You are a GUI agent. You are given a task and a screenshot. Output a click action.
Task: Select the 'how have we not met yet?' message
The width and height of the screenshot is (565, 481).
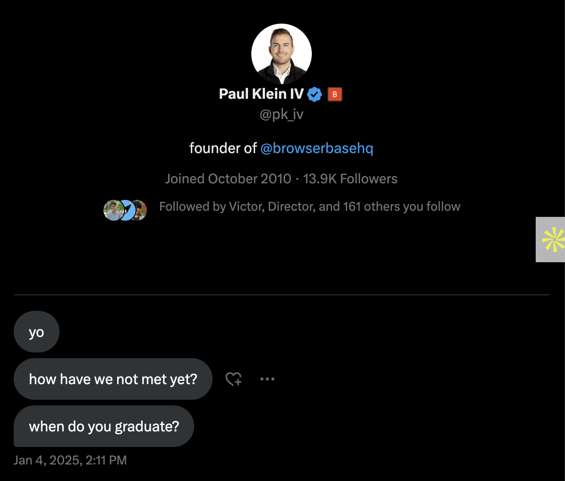(113, 378)
